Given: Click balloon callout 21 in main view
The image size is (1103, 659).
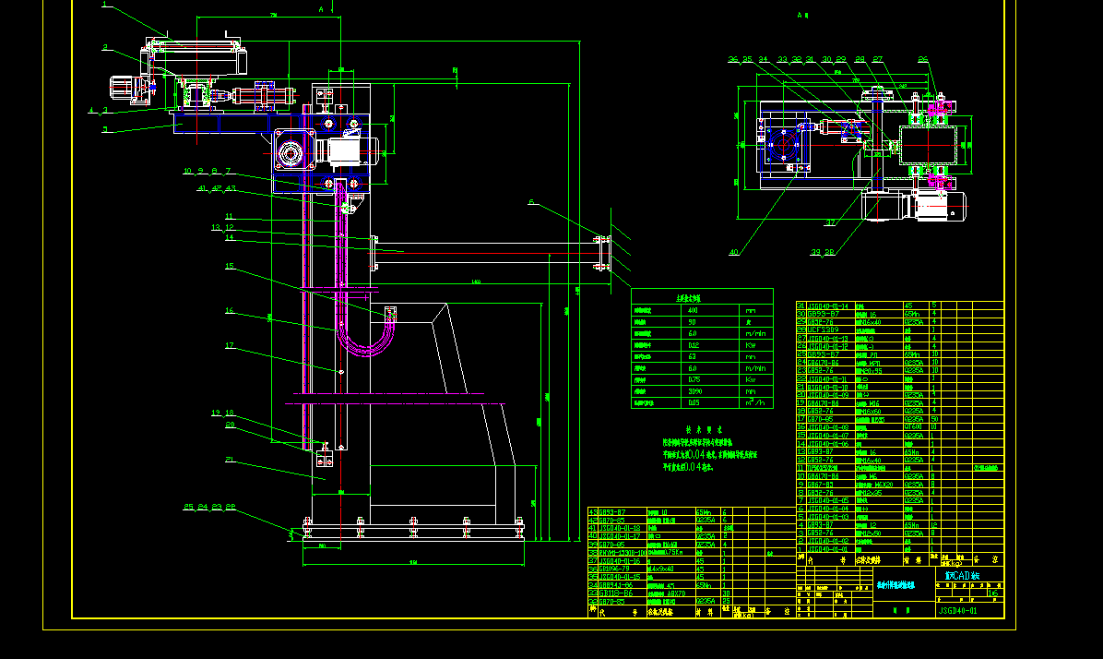Looking at the screenshot, I should coord(230,460).
